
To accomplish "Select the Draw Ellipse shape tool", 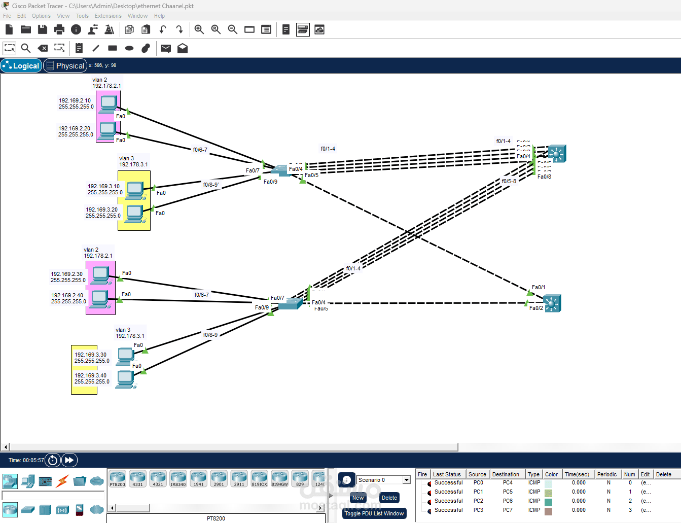I will click(x=129, y=48).
